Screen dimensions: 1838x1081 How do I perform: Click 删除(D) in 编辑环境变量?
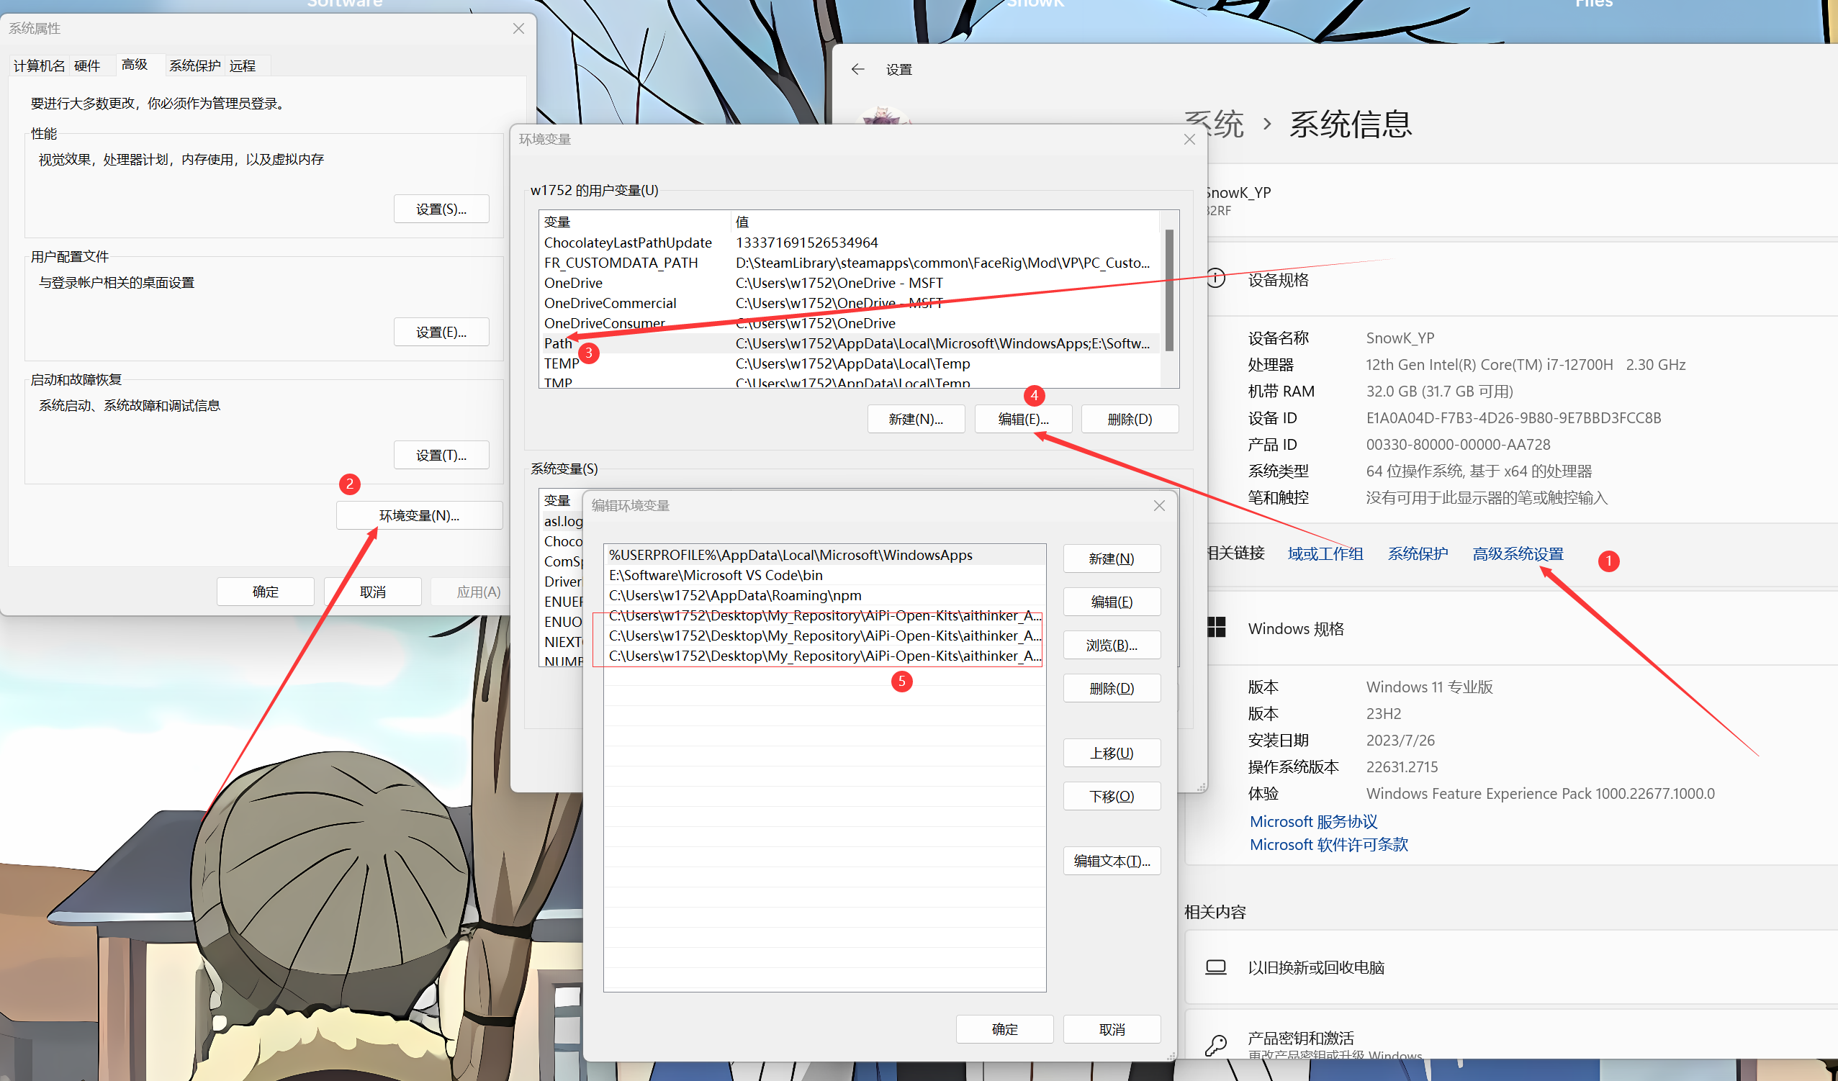[x=1112, y=688]
